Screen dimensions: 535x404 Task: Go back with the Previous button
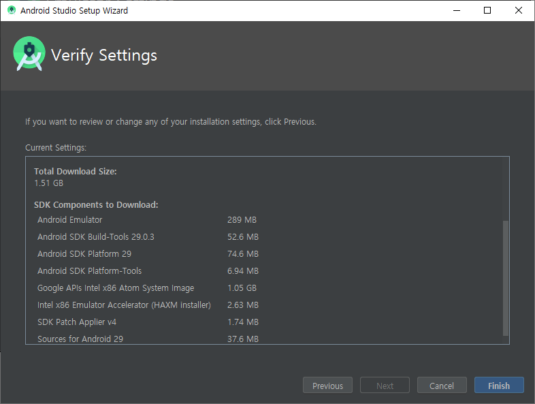click(327, 385)
